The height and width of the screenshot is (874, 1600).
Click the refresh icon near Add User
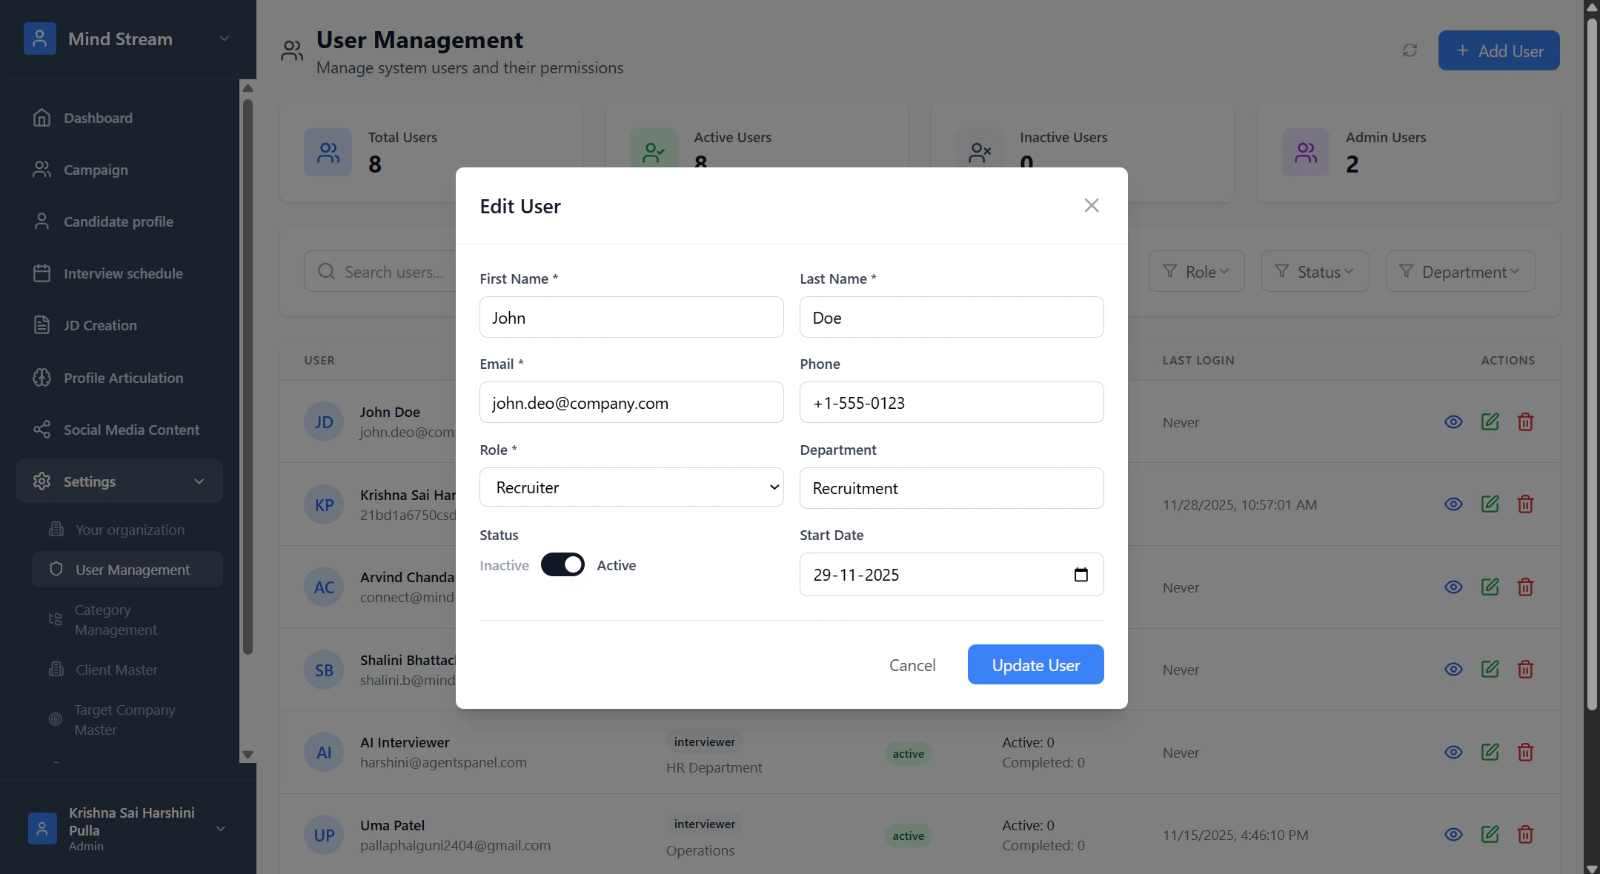1410,50
